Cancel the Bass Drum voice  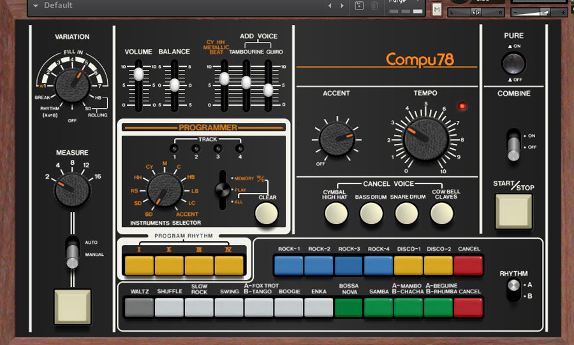pos(371,215)
